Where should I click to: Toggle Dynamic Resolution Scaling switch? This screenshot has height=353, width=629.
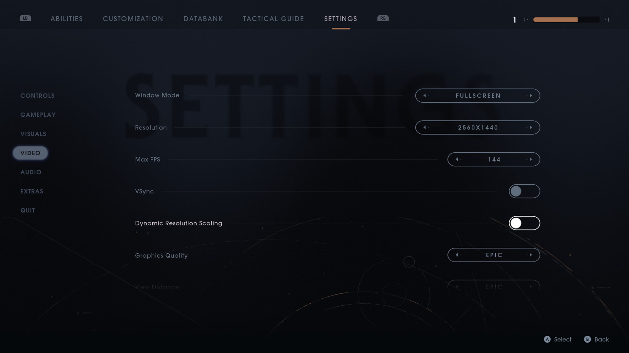[x=524, y=223]
